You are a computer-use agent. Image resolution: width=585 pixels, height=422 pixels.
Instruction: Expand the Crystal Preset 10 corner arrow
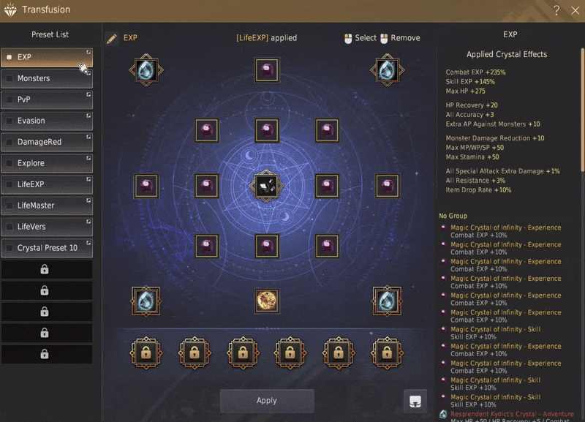(88, 243)
